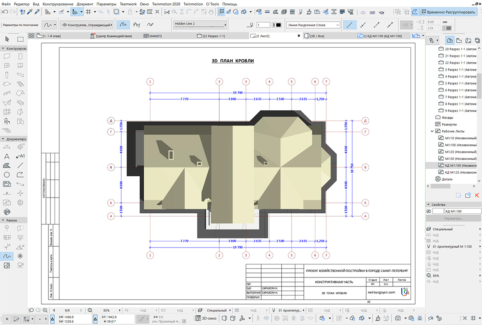482x325 pixels.
Task: Collapse the Конструирование toolbox section
Action: tap(3, 48)
